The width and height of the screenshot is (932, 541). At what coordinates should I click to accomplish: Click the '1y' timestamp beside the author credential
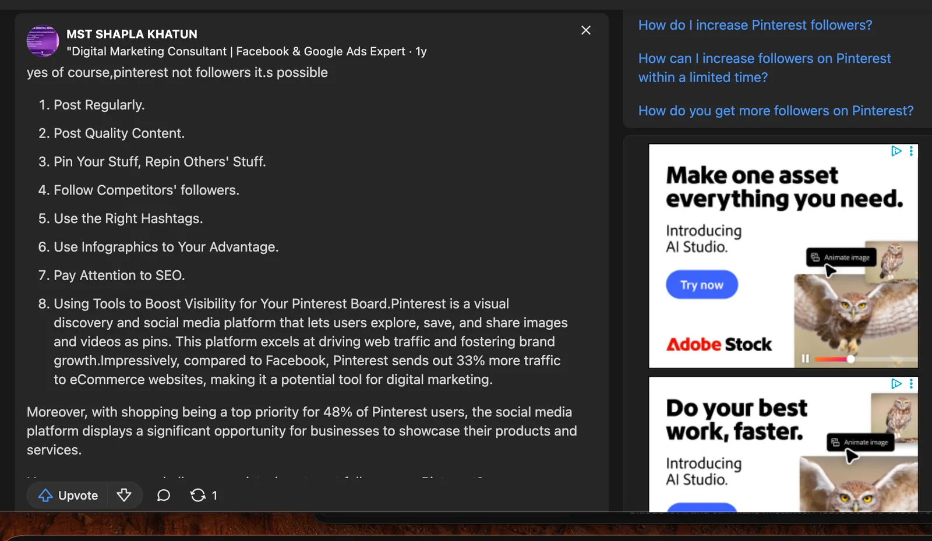coord(421,51)
